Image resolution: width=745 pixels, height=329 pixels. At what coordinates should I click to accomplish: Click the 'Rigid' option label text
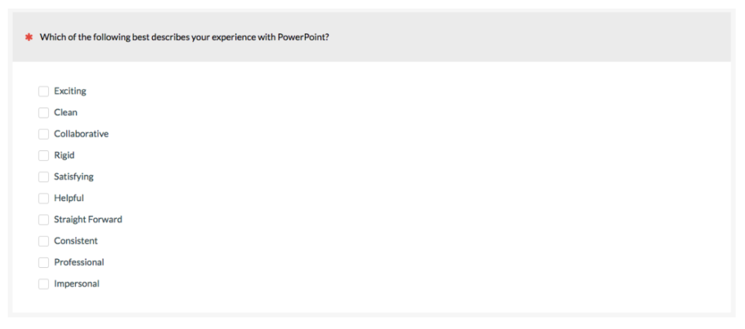tap(64, 156)
